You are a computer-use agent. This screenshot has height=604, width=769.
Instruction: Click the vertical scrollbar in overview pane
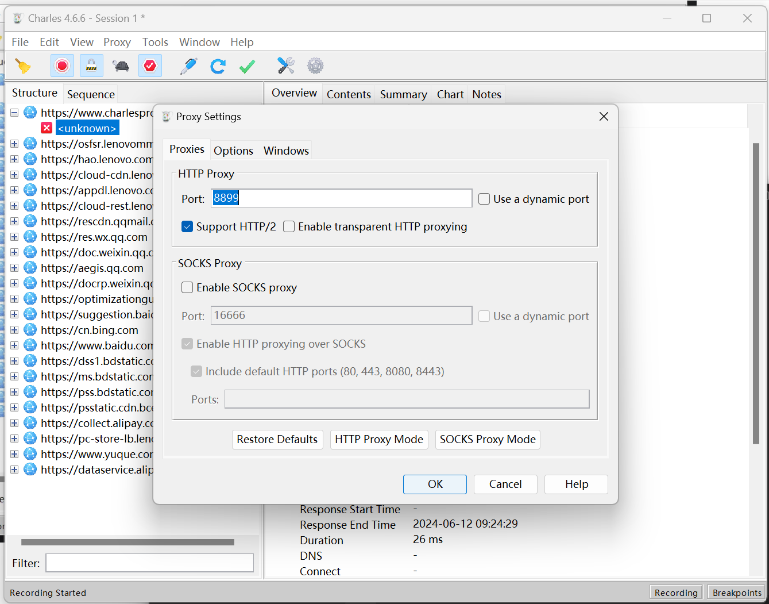756,293
